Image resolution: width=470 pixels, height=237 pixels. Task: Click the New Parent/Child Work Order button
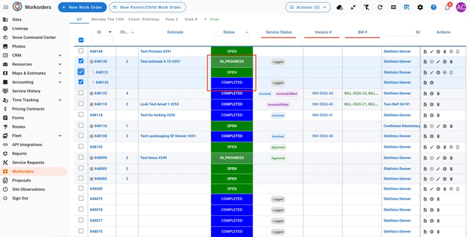click(147, 7)
